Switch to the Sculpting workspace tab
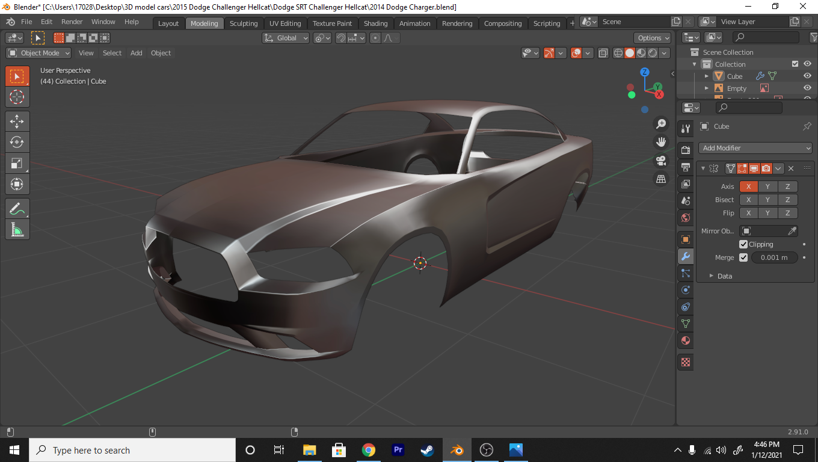 point(244,23)
